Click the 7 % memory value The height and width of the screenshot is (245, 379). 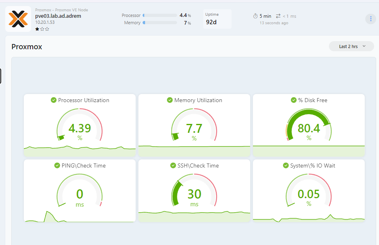(187, 23)
